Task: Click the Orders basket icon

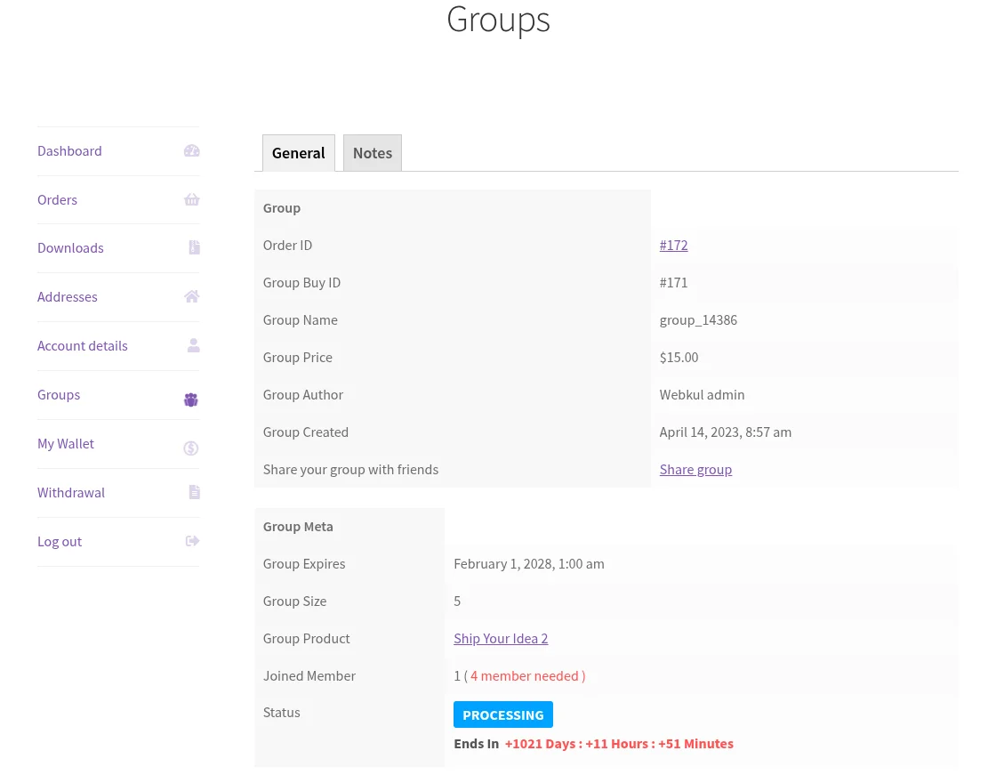Action: (x=191, y=199)
